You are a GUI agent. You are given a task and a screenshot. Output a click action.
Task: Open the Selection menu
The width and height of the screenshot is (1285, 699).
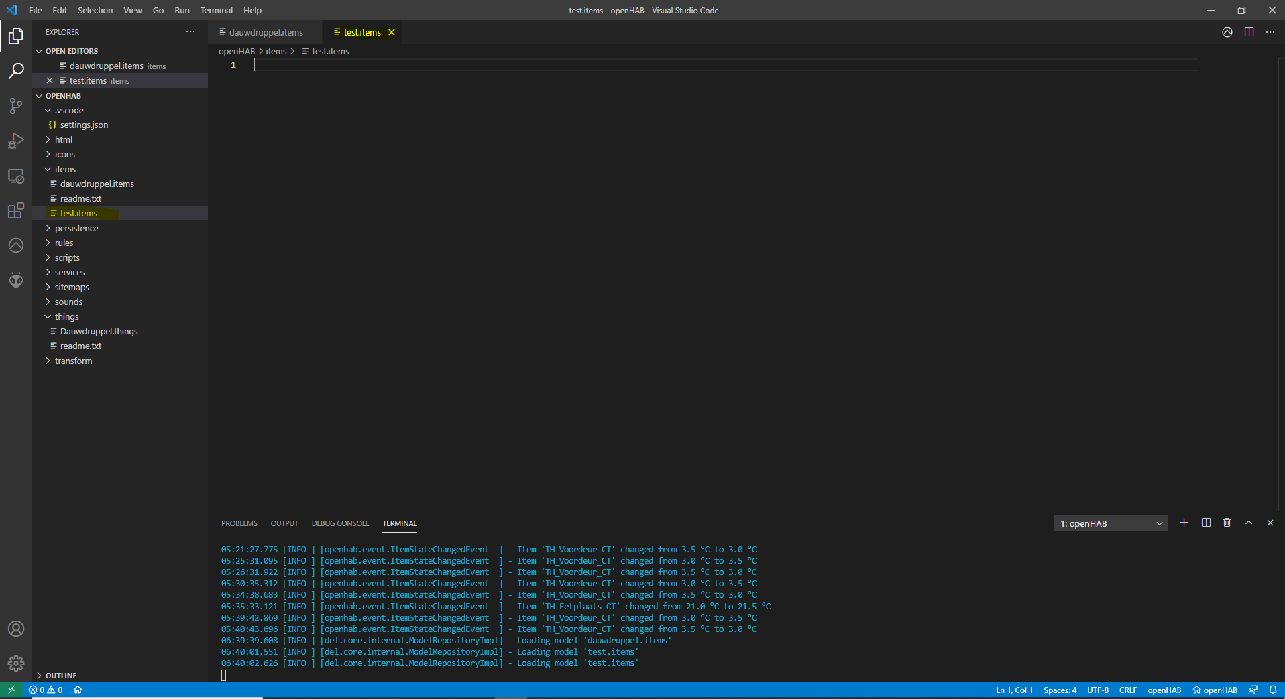coord(95,10)
